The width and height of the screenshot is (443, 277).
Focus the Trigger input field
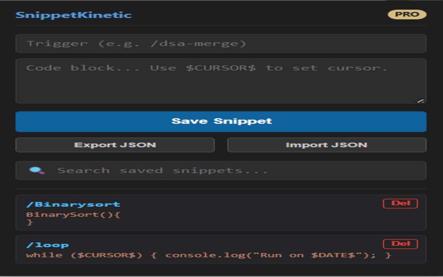221,44
